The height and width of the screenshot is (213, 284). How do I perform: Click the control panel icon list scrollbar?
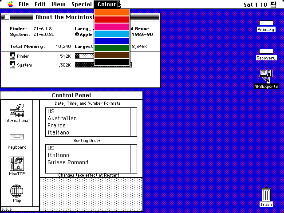coord(36,153)
